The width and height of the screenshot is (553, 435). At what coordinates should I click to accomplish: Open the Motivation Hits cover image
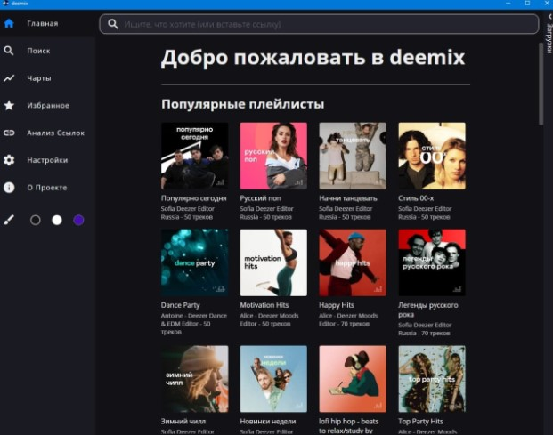click(273, 262)
